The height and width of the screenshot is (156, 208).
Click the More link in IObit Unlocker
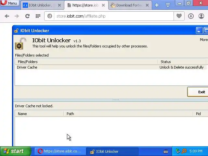point(204,40)
